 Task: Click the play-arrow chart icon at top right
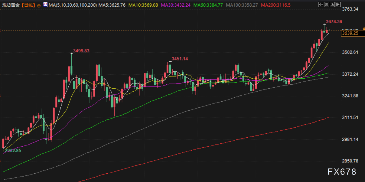[332, 5]
